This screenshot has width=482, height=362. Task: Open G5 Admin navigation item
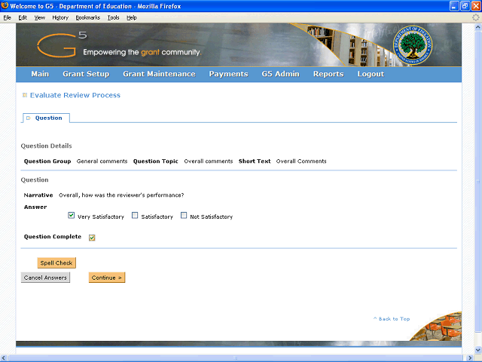280,74
